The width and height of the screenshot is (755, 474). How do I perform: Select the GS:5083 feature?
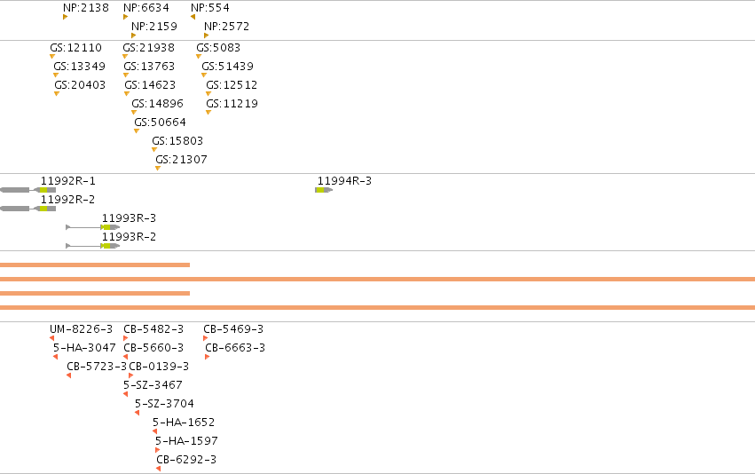tap(218, 48)
